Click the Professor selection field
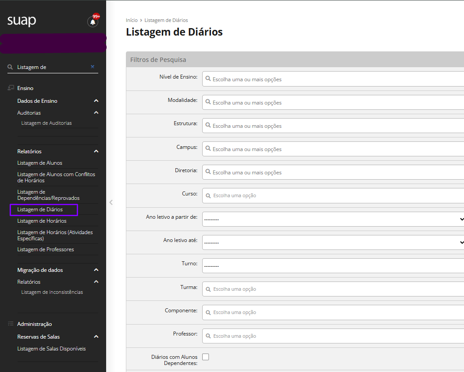The image size is (464, 372). [x=333, y=336]
